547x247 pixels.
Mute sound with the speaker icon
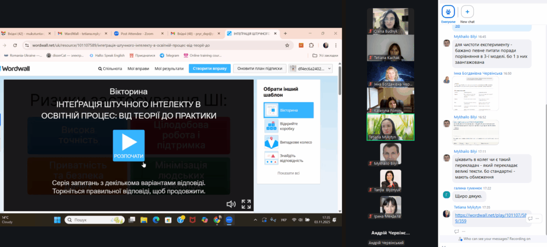231,204
